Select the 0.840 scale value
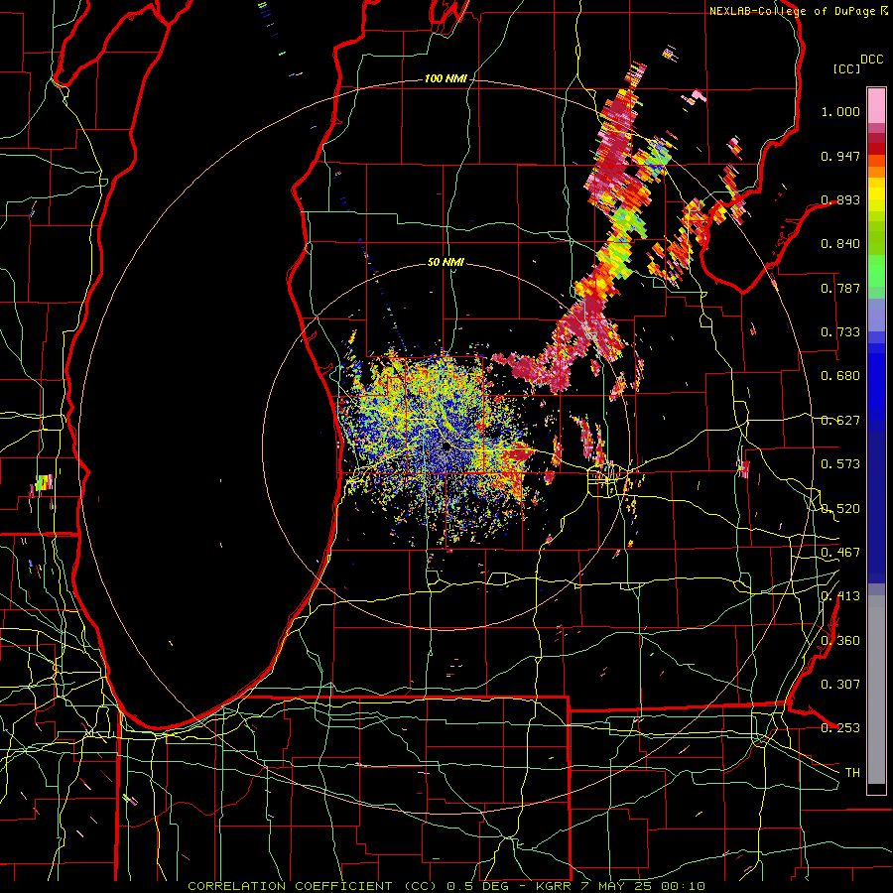Screen dimensions: 893x893 (x=840, y=244)
